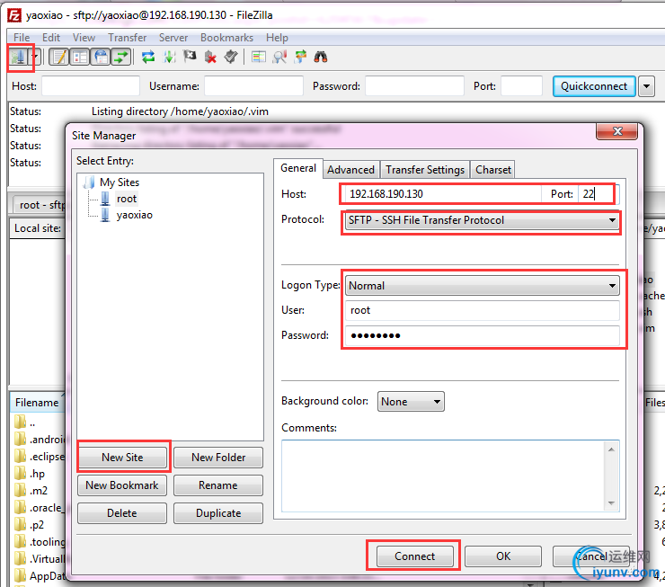Open the Bookmarks menu
This screenshot has width=665, height=587.
[x=226, y=38]
